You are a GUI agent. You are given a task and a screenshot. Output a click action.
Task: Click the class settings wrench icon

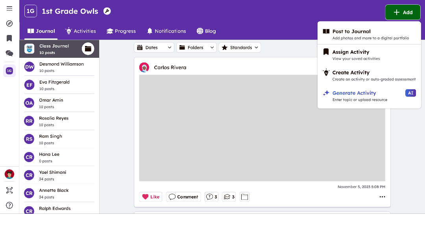tap(107, 11)
